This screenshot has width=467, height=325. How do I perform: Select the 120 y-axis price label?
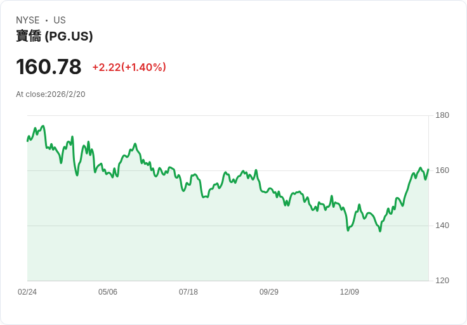pos(442,281)
